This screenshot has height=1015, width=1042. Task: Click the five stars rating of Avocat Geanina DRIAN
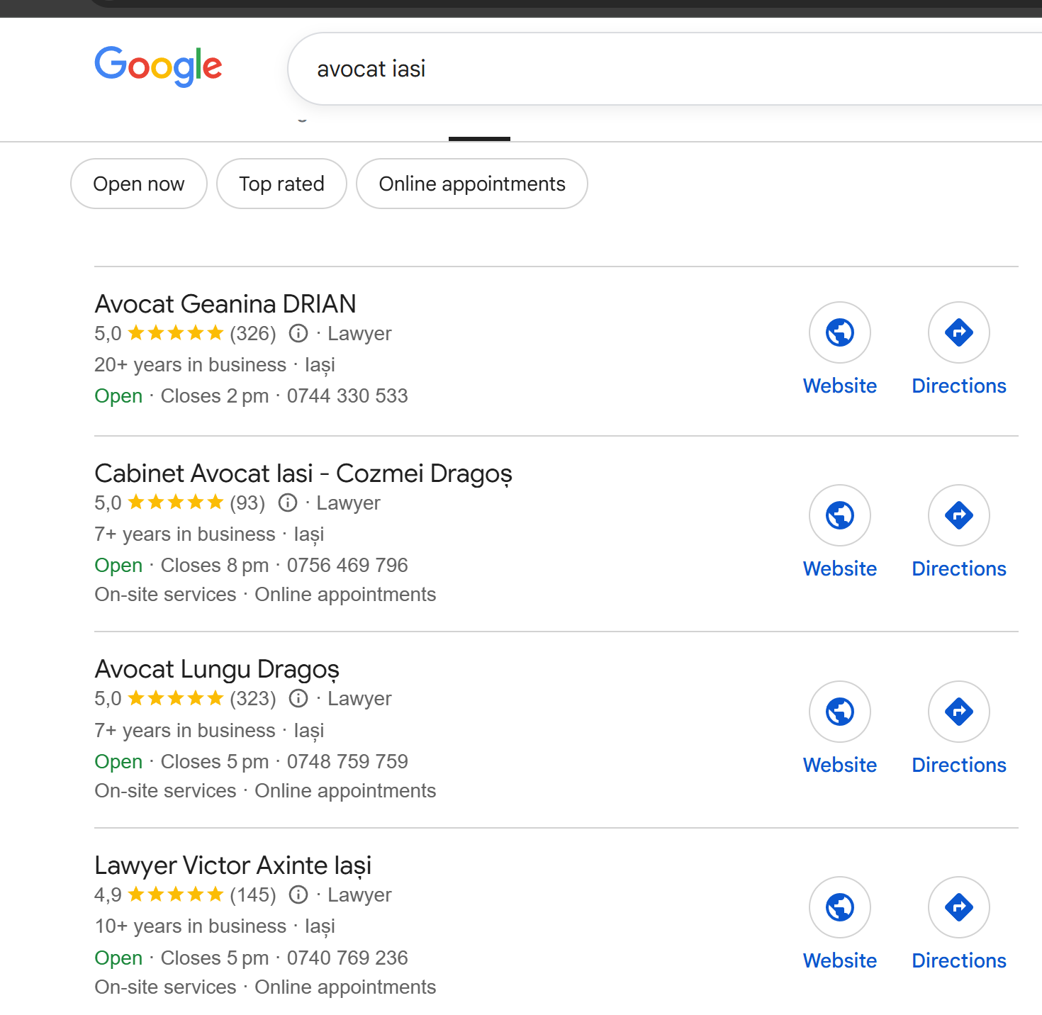coord(176,333)
